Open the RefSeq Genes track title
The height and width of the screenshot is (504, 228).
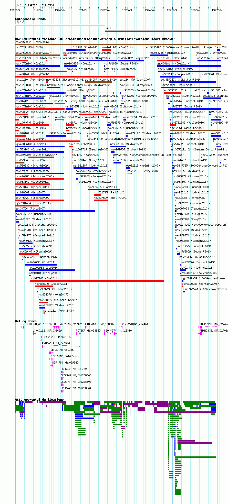point(26,321)
